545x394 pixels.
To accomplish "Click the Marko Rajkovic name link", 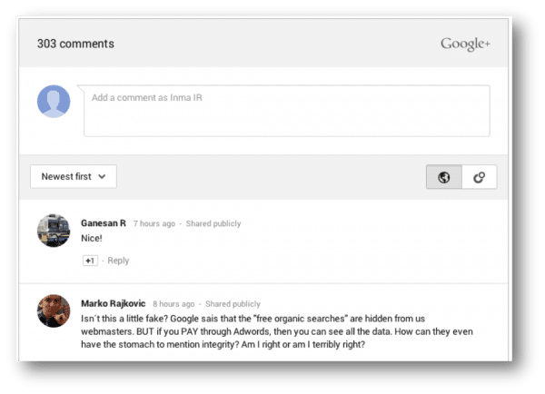I will tap(113, 303).
